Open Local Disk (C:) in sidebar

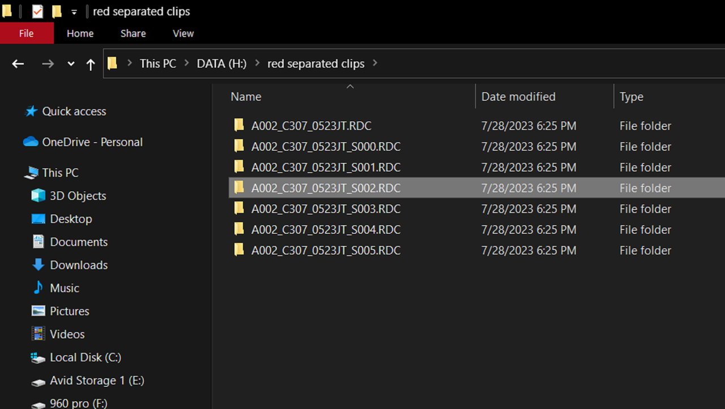(86, 357)
